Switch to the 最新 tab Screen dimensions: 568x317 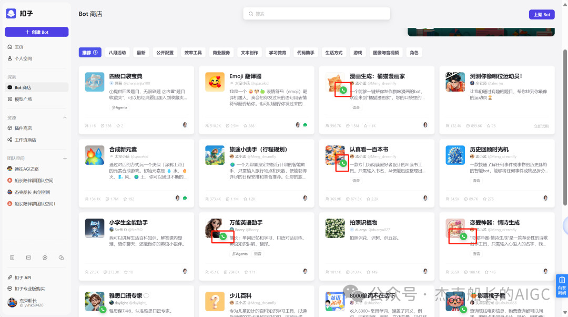click(141, 53)
